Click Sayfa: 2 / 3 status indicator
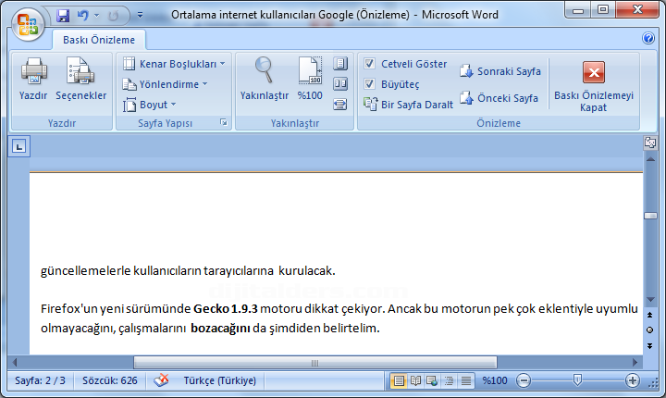The image size is (666, 398). pyautogui.click(x=41, y=380)
